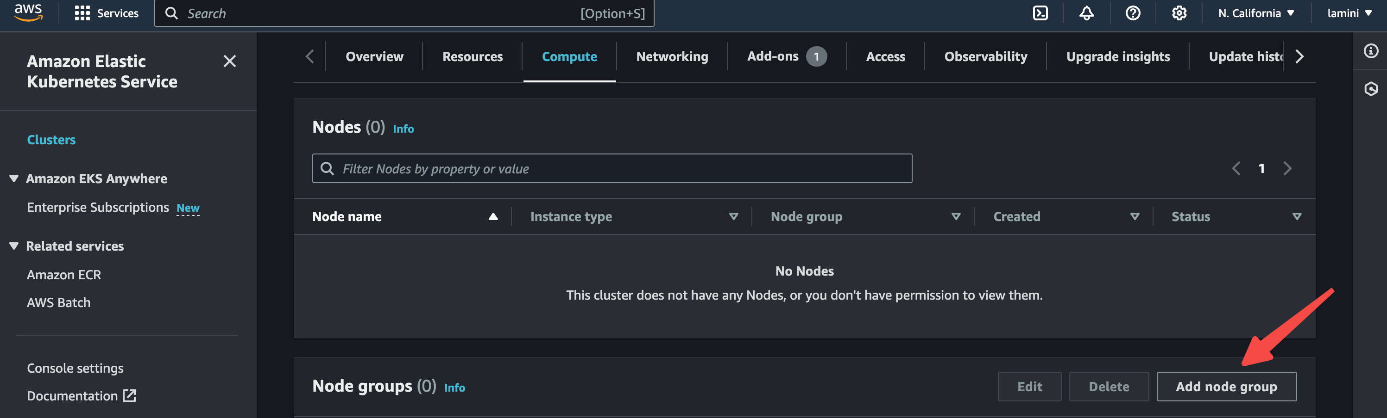Click the Node name column header
Image resolution: width=1387 pixels, height=418 pixels.
coord(347,216)
